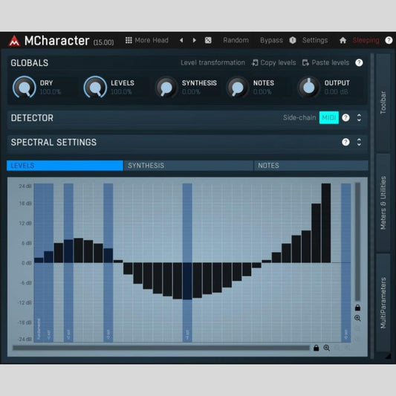Open the Spectral Settings help icon
This screenshot has height=396, width=396.
tap(345, 142)
